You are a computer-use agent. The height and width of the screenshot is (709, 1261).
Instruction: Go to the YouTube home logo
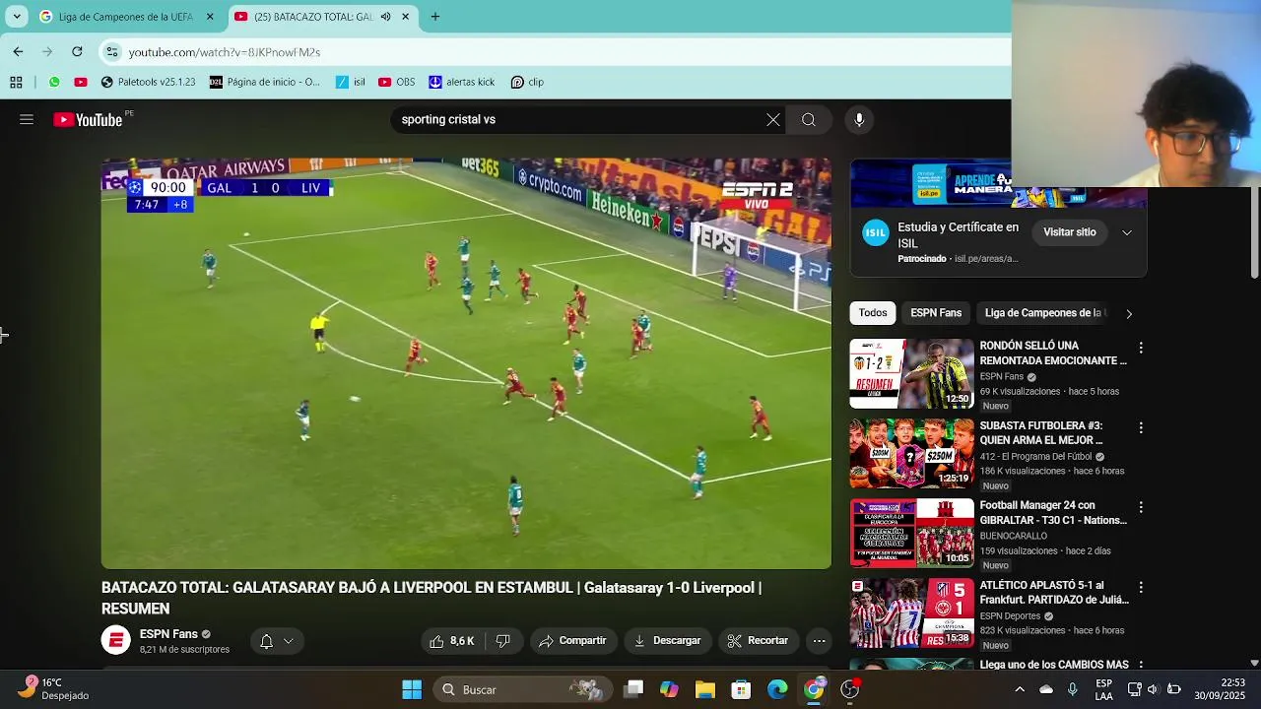(88, 119)
